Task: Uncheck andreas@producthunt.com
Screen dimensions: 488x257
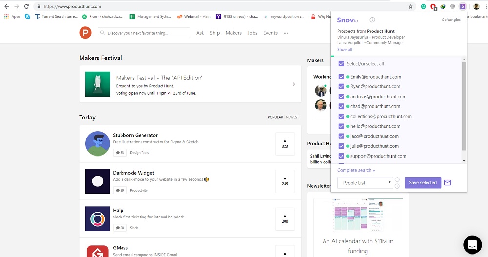Action: pos(341,97)
